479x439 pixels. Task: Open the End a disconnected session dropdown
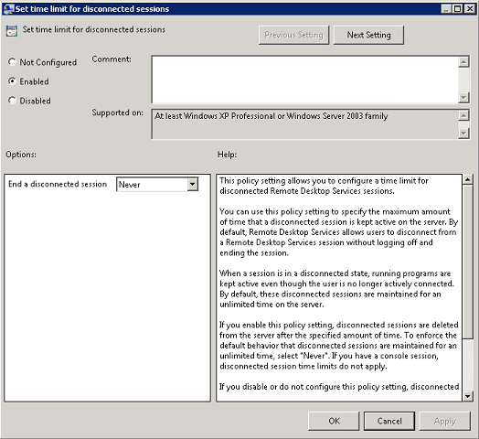(192, 185)
